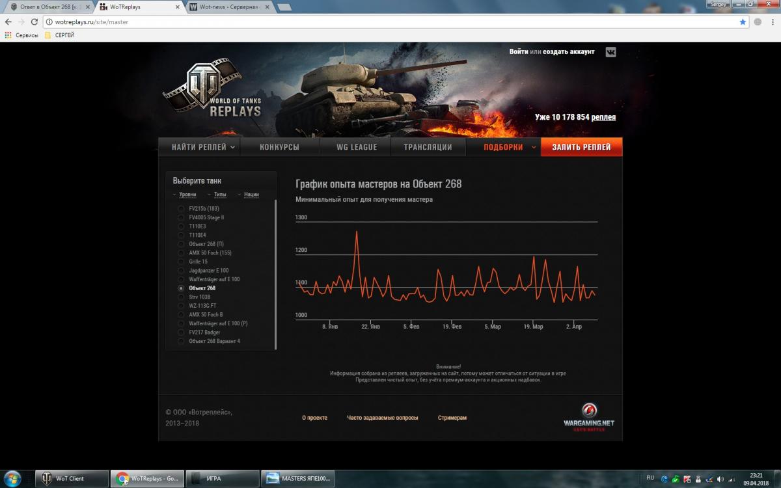
Task: Bookmark page with the star icon
Action: point(743,21)
